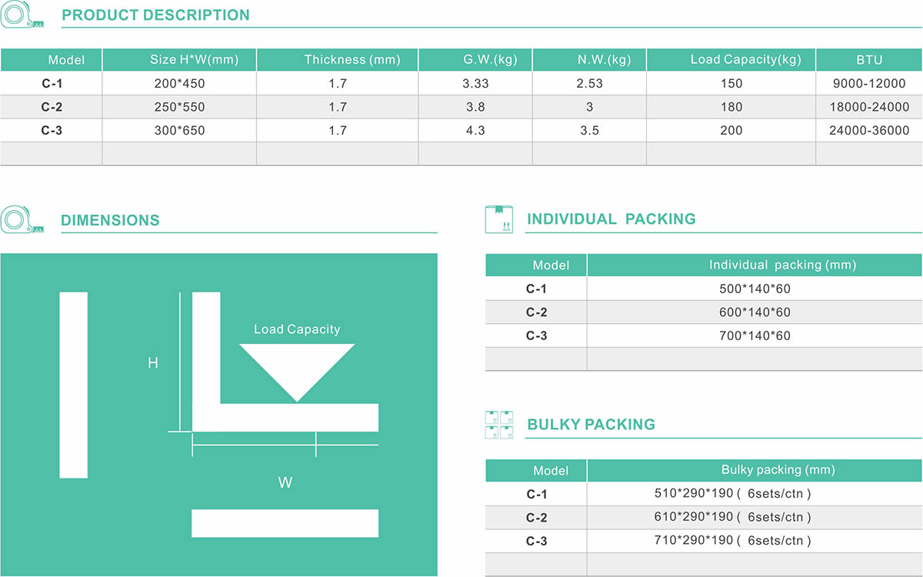The height and width of the screenshot is (577, 923).
Task: Click the BTU column header
Action: click(869, 60)
